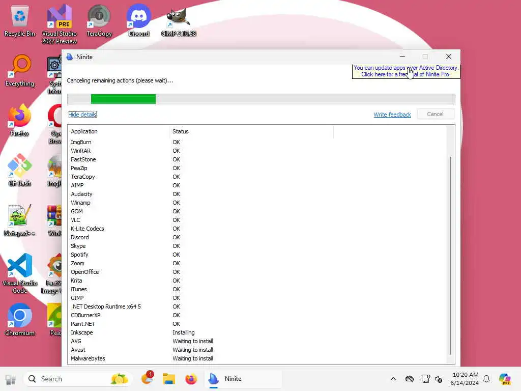Click the Status column header

pos(251,131)
